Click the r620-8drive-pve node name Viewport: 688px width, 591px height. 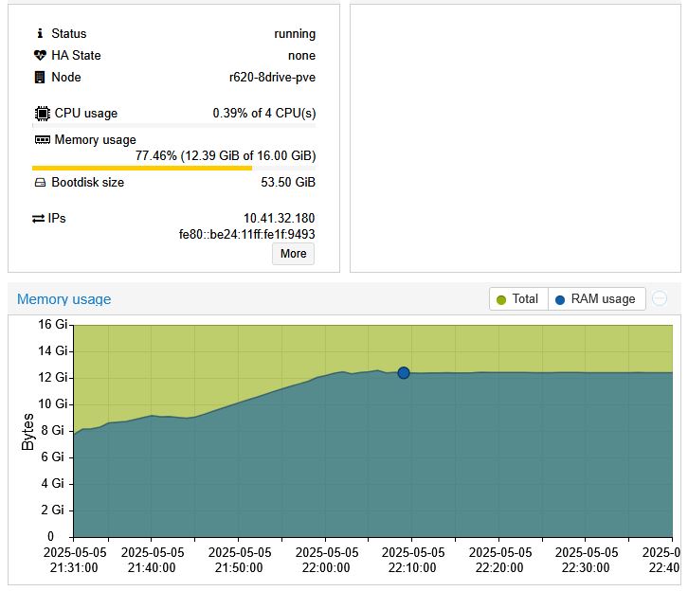click(x=272, y=78)
